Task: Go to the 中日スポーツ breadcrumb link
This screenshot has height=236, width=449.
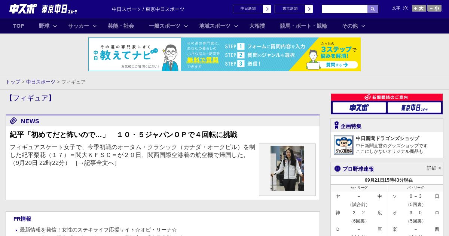Action: pyautogui.click(x=41, y=82)
